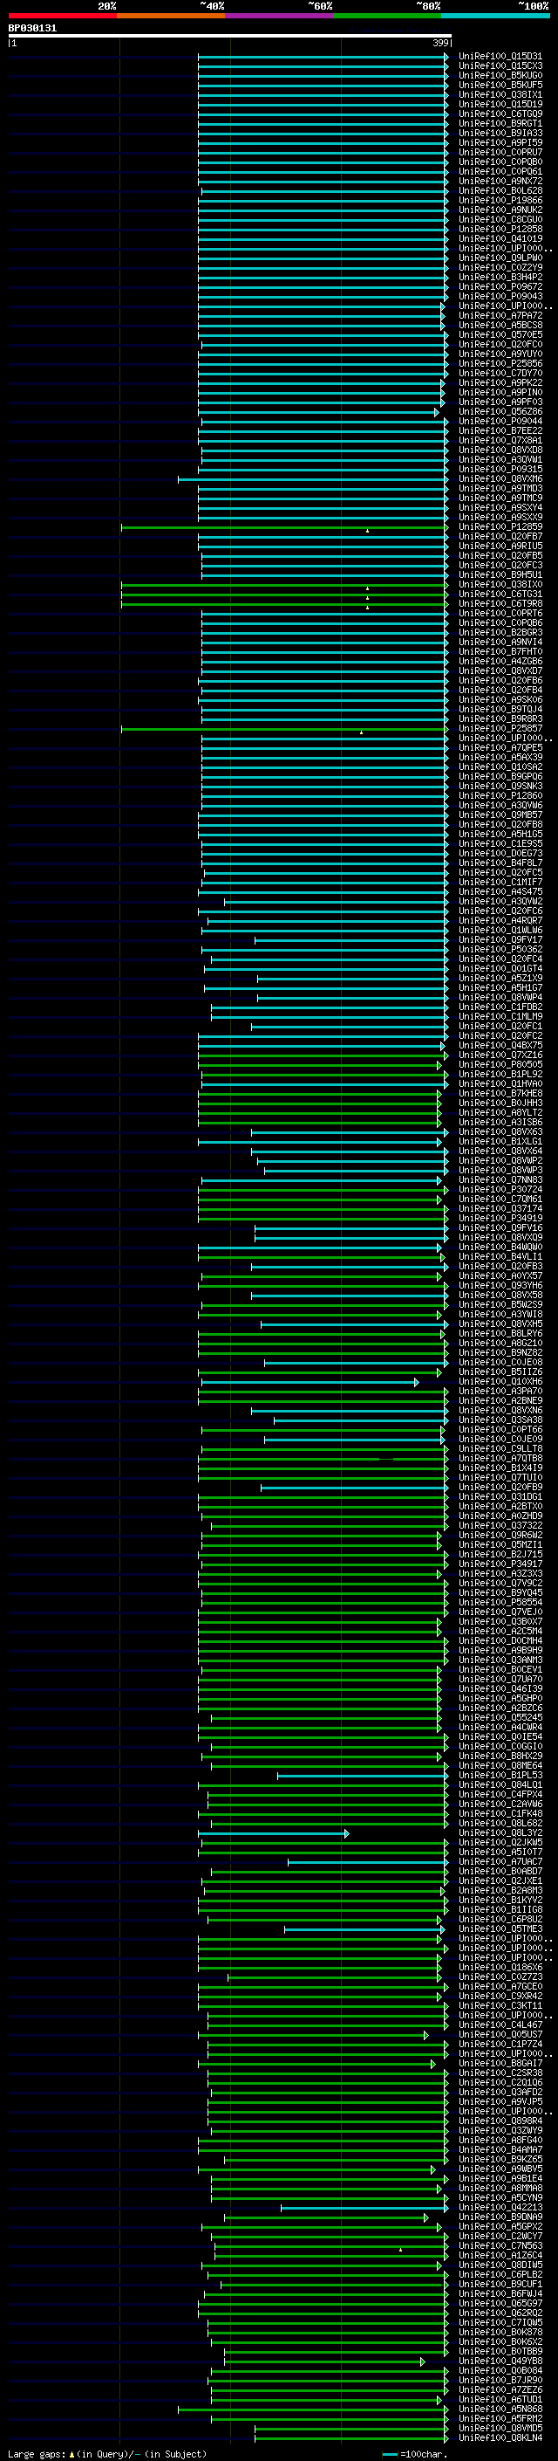Select hit label UniRef100_Q9FV16

pyautogui.click(x=500, y=1228)
